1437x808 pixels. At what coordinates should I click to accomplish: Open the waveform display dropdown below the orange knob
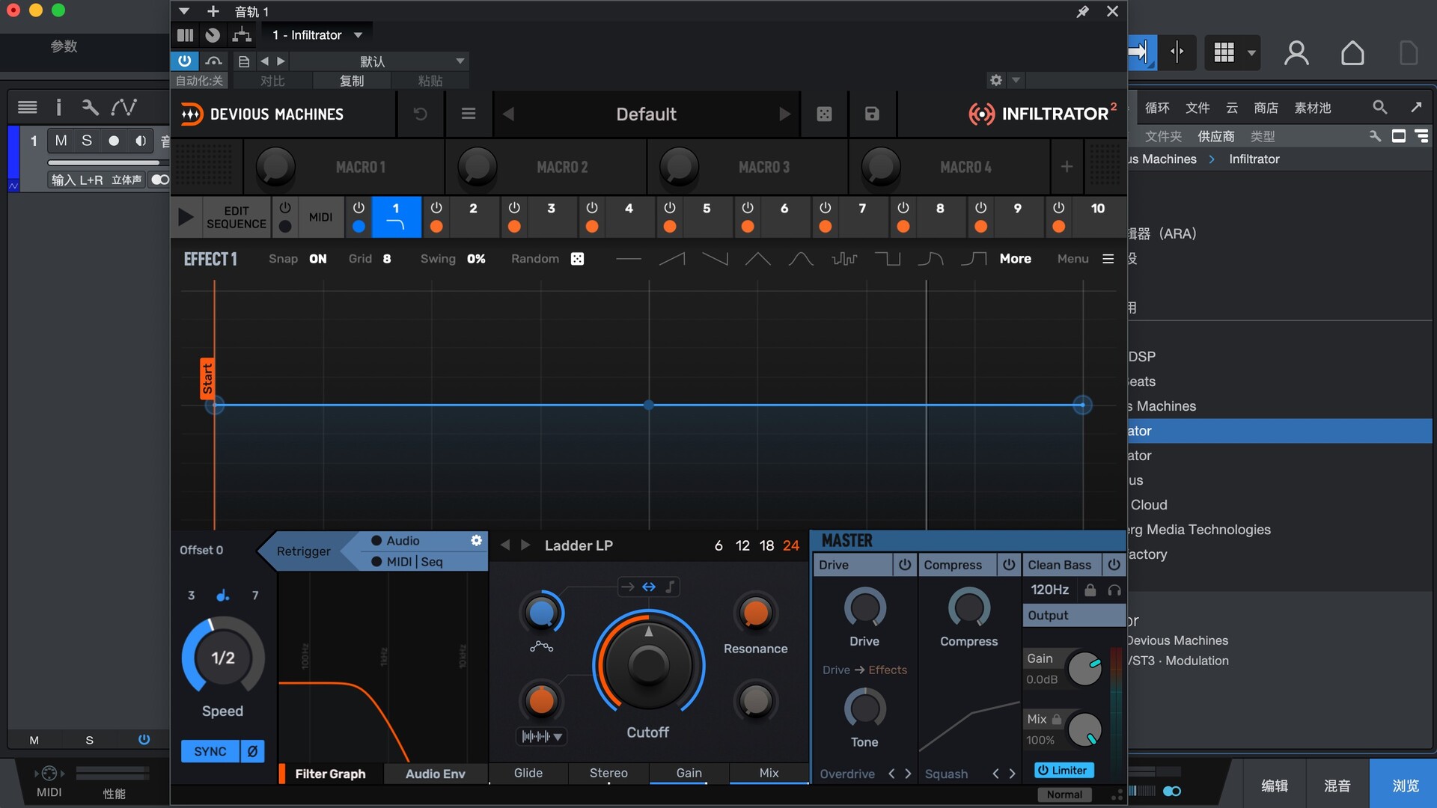pyautogui.click(x=542, y=736)
